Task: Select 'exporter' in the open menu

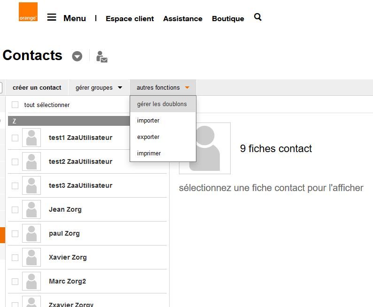Action: click(x=148, y=137)
